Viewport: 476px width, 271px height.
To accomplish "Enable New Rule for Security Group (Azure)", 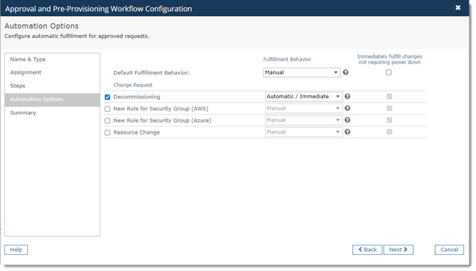I will pos(108,121).
